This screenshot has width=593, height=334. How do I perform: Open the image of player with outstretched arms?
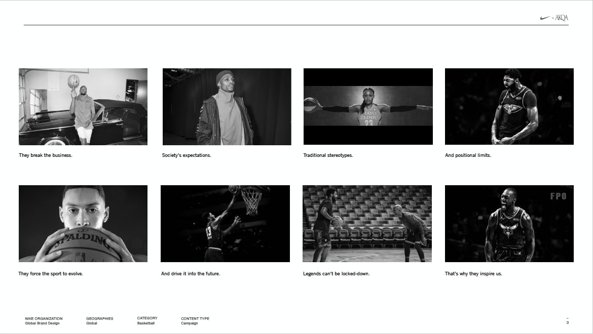point(368,107)
